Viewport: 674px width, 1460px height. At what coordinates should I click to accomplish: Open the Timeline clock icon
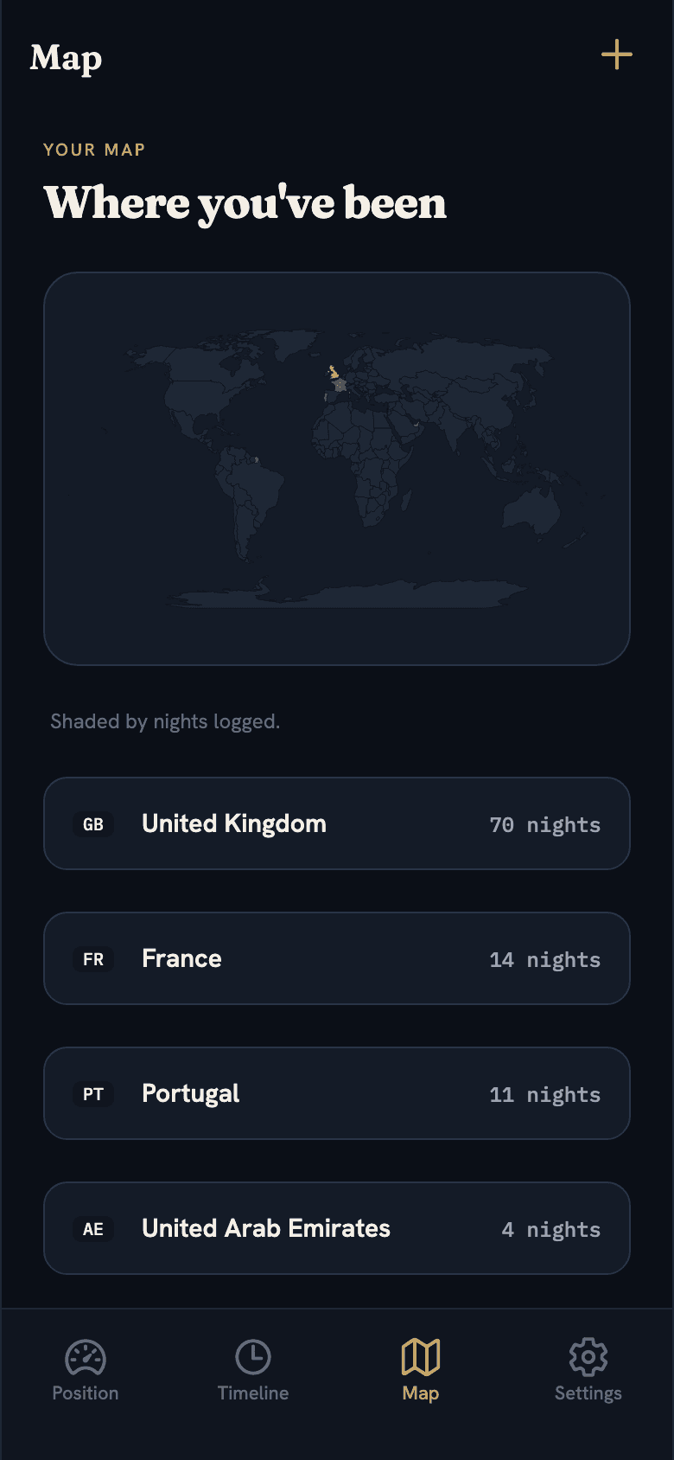click(x=253, y=1357)
